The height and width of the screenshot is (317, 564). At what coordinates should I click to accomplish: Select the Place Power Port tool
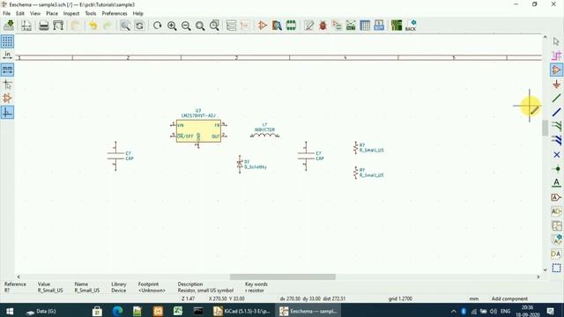[556, 85]
